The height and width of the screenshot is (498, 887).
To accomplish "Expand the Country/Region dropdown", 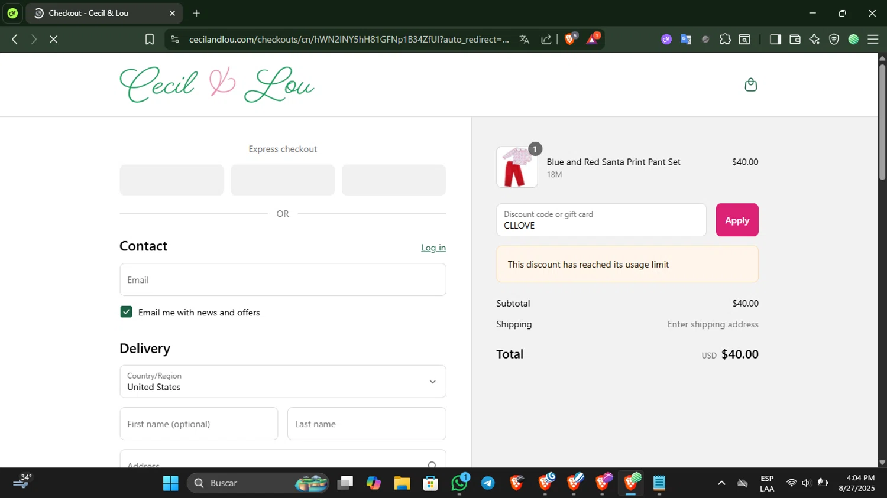I will coord(283,382).
